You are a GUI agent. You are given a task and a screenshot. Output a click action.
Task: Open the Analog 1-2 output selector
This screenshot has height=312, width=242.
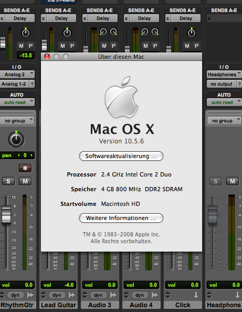coord(15,84)
